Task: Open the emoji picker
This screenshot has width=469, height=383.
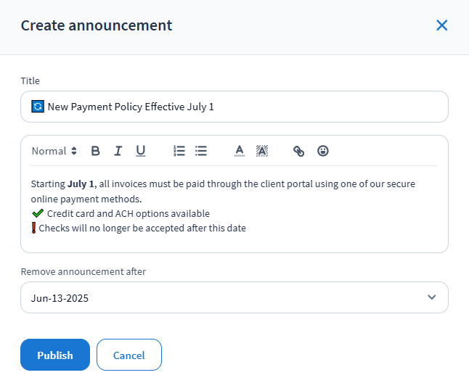Action: (323, 151)
